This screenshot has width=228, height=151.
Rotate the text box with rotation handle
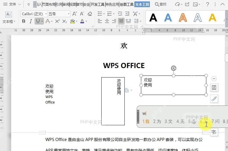coord(173,68)
